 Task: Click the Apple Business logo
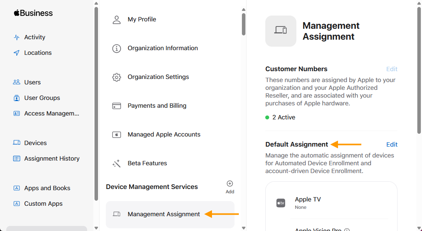click(33, 13)
